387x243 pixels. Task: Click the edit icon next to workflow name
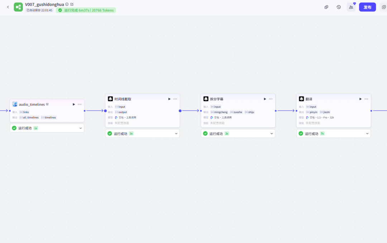(x=72, y=4)
